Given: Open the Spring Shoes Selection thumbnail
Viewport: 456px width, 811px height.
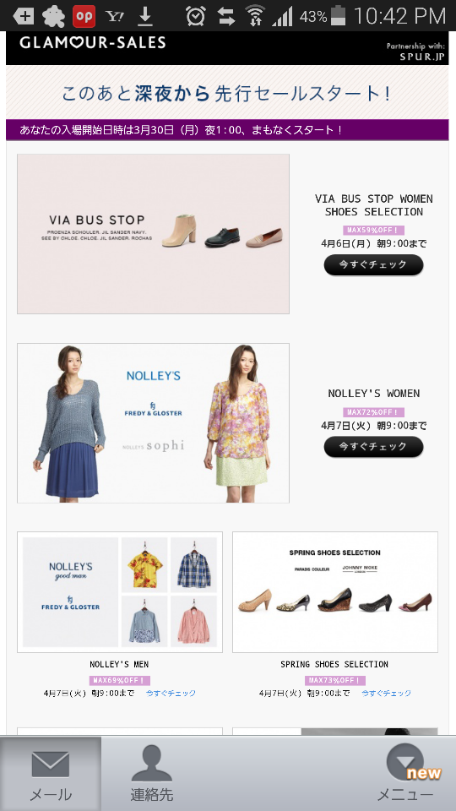Looking at the screenshot, I should (x=335, y=592).
